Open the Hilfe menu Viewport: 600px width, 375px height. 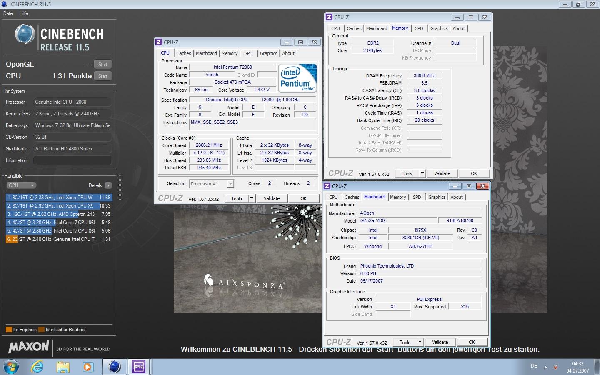pyautogui.click(x=24, y=13)
